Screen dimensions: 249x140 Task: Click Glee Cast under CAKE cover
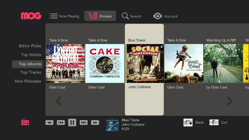point(97,87)
